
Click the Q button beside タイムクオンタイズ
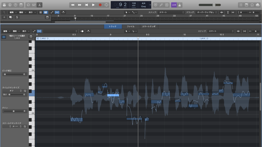[25, 91]
